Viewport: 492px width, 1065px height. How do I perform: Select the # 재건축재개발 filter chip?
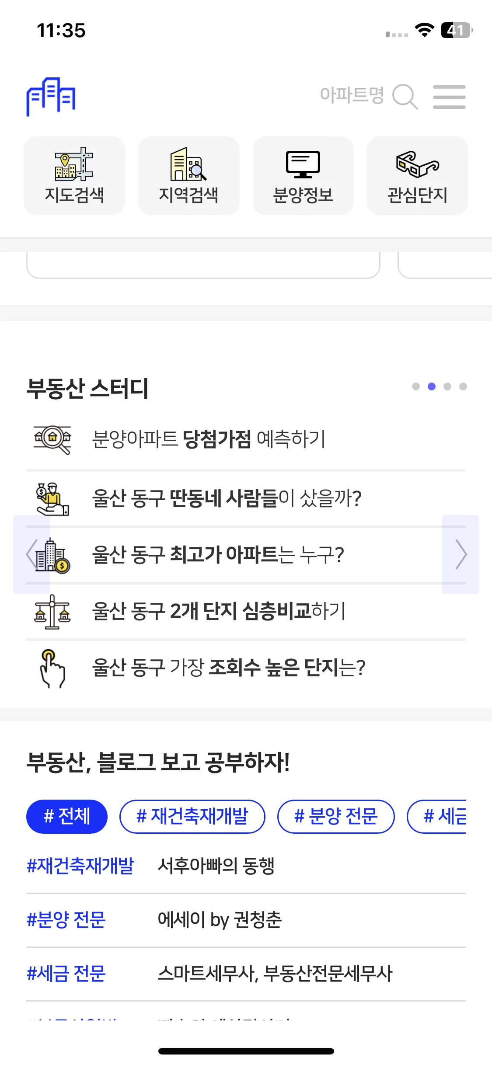click(192, 816)
